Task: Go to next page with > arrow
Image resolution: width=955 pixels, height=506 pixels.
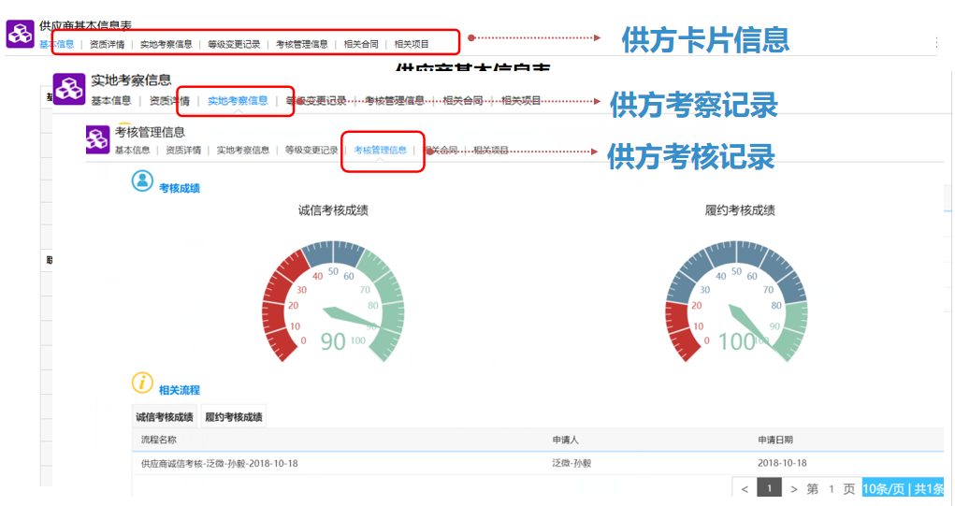Action: pyautogui.click(x=794, y=489)
